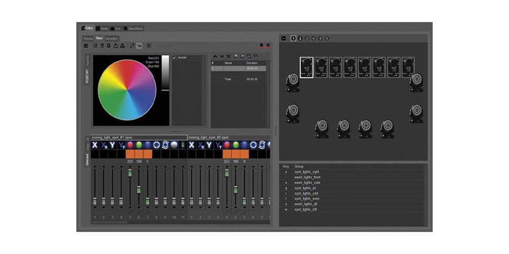Switch to the Generator sub-tab
The height and width of the screenshot is (254, 509).
point(111,38)
